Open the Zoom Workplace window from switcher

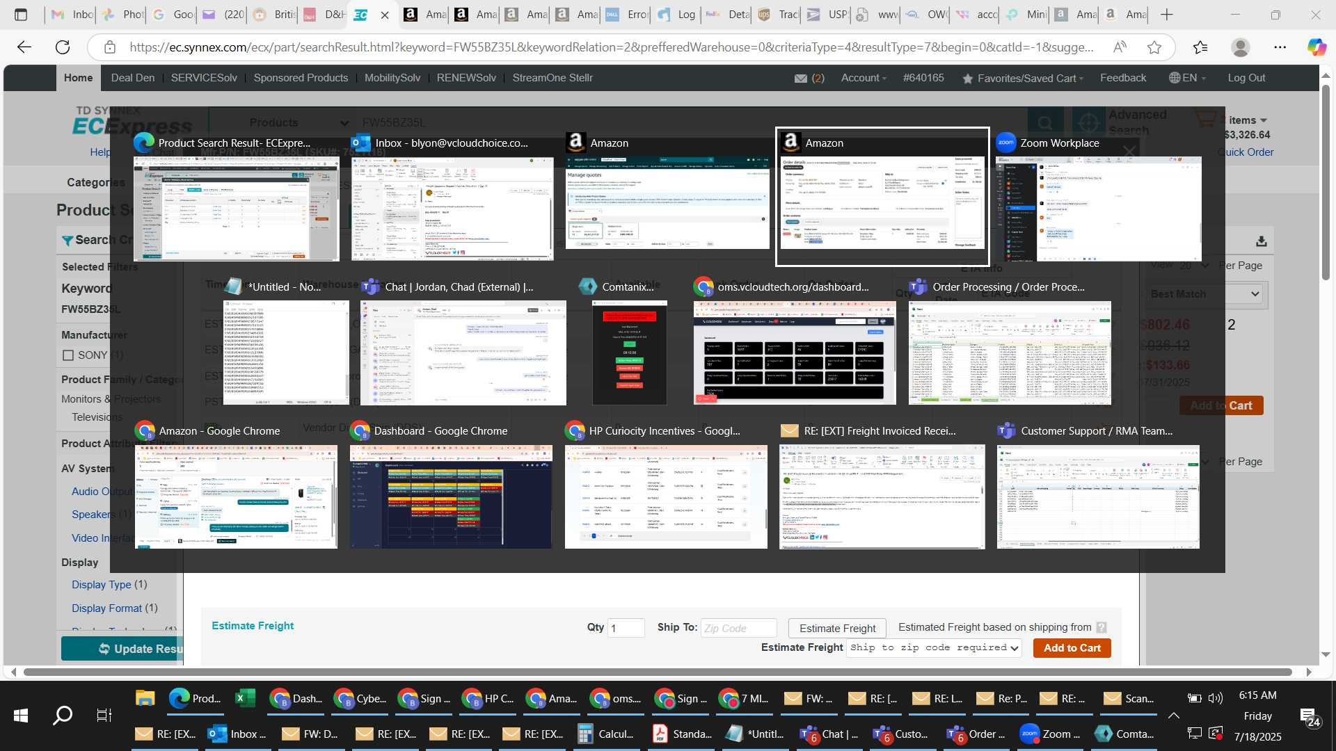pos(1099,209)
